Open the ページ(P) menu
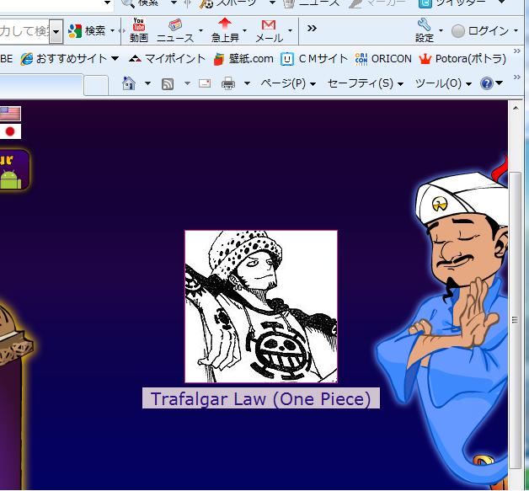 pyautogui.click(x=288, y=83)
